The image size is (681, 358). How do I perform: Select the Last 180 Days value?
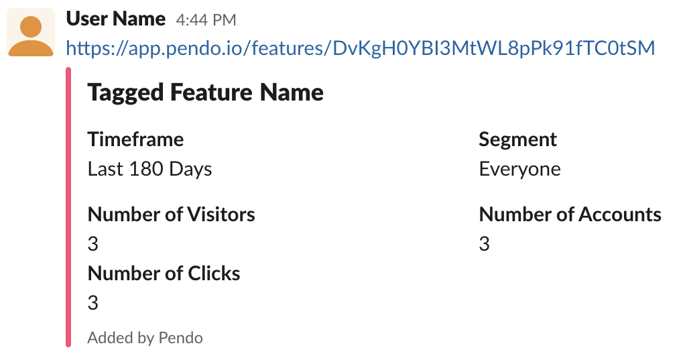tap(149, 169)
